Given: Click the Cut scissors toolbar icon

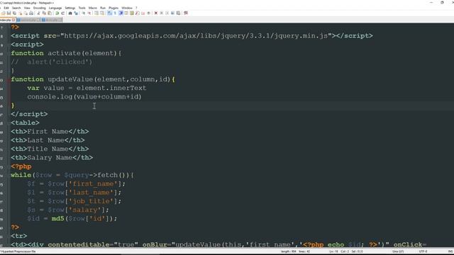Looking at the screenshot, I should pyautogui.click(x=38, y=13).
